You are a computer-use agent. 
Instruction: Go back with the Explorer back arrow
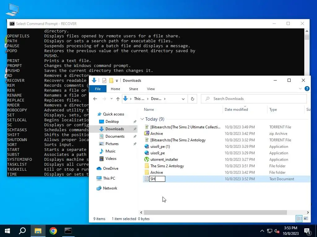[x=95, y=99]
